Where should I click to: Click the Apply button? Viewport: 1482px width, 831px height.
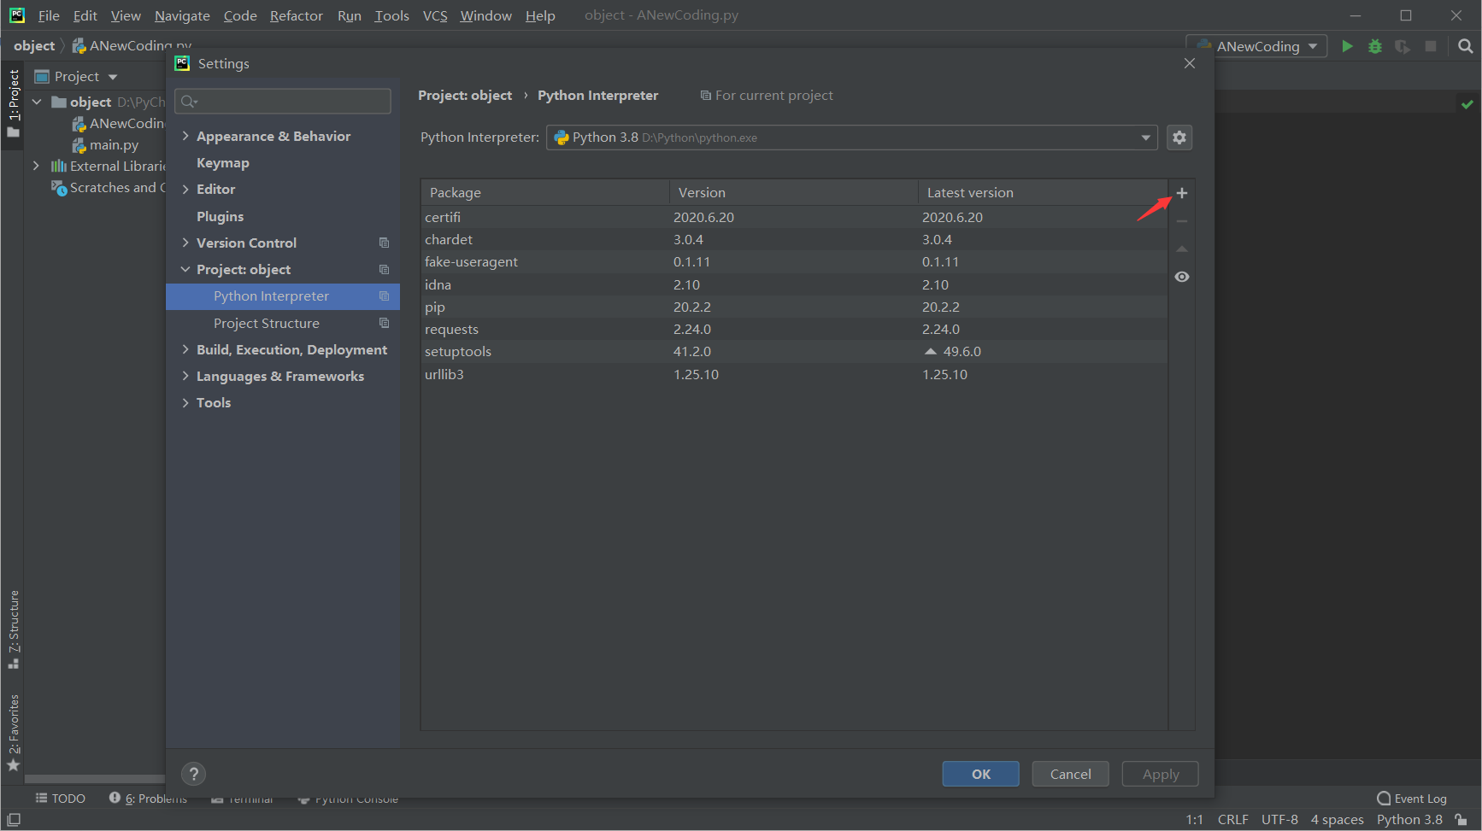click(x=1161, y=774)
